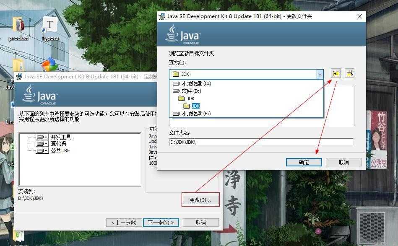The image size is (398, 246).
Task: Click the colorful pinwheel desktop icon
Action: point(50,65)
